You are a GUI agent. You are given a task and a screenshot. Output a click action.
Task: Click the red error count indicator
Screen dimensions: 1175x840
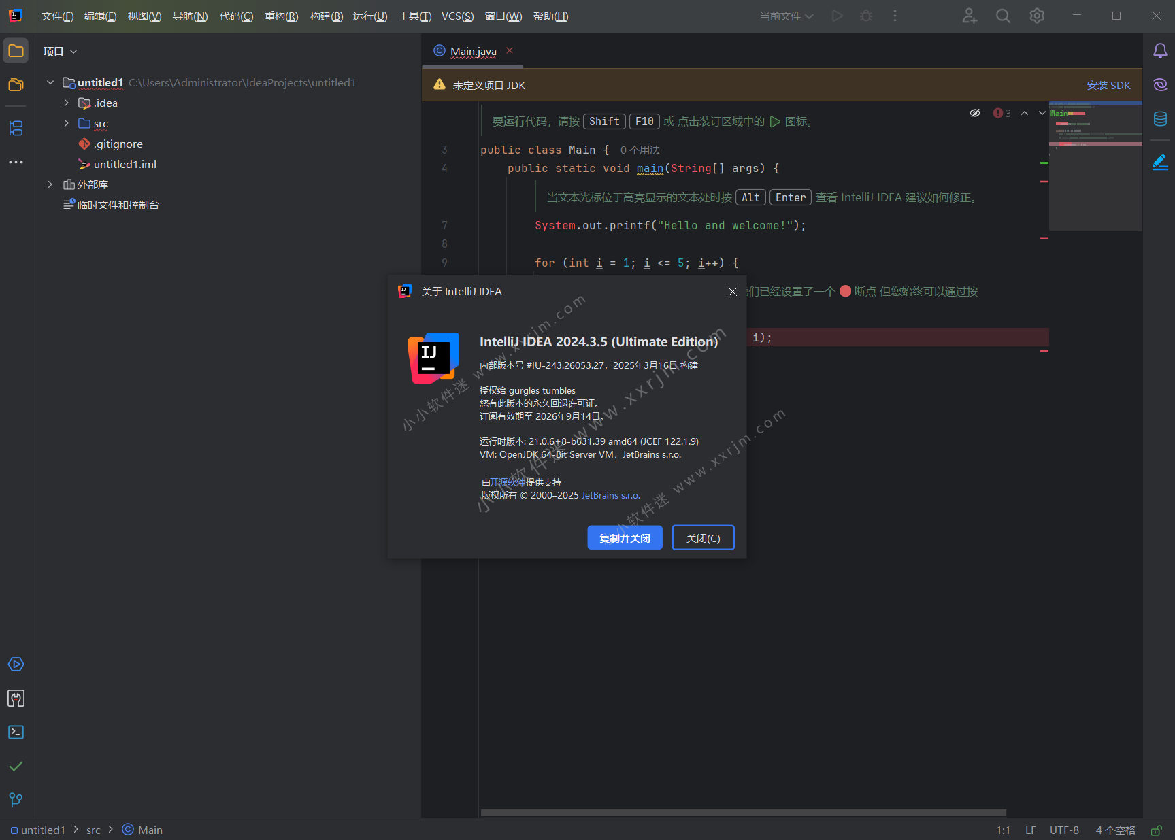click(x=1002, y=113)
